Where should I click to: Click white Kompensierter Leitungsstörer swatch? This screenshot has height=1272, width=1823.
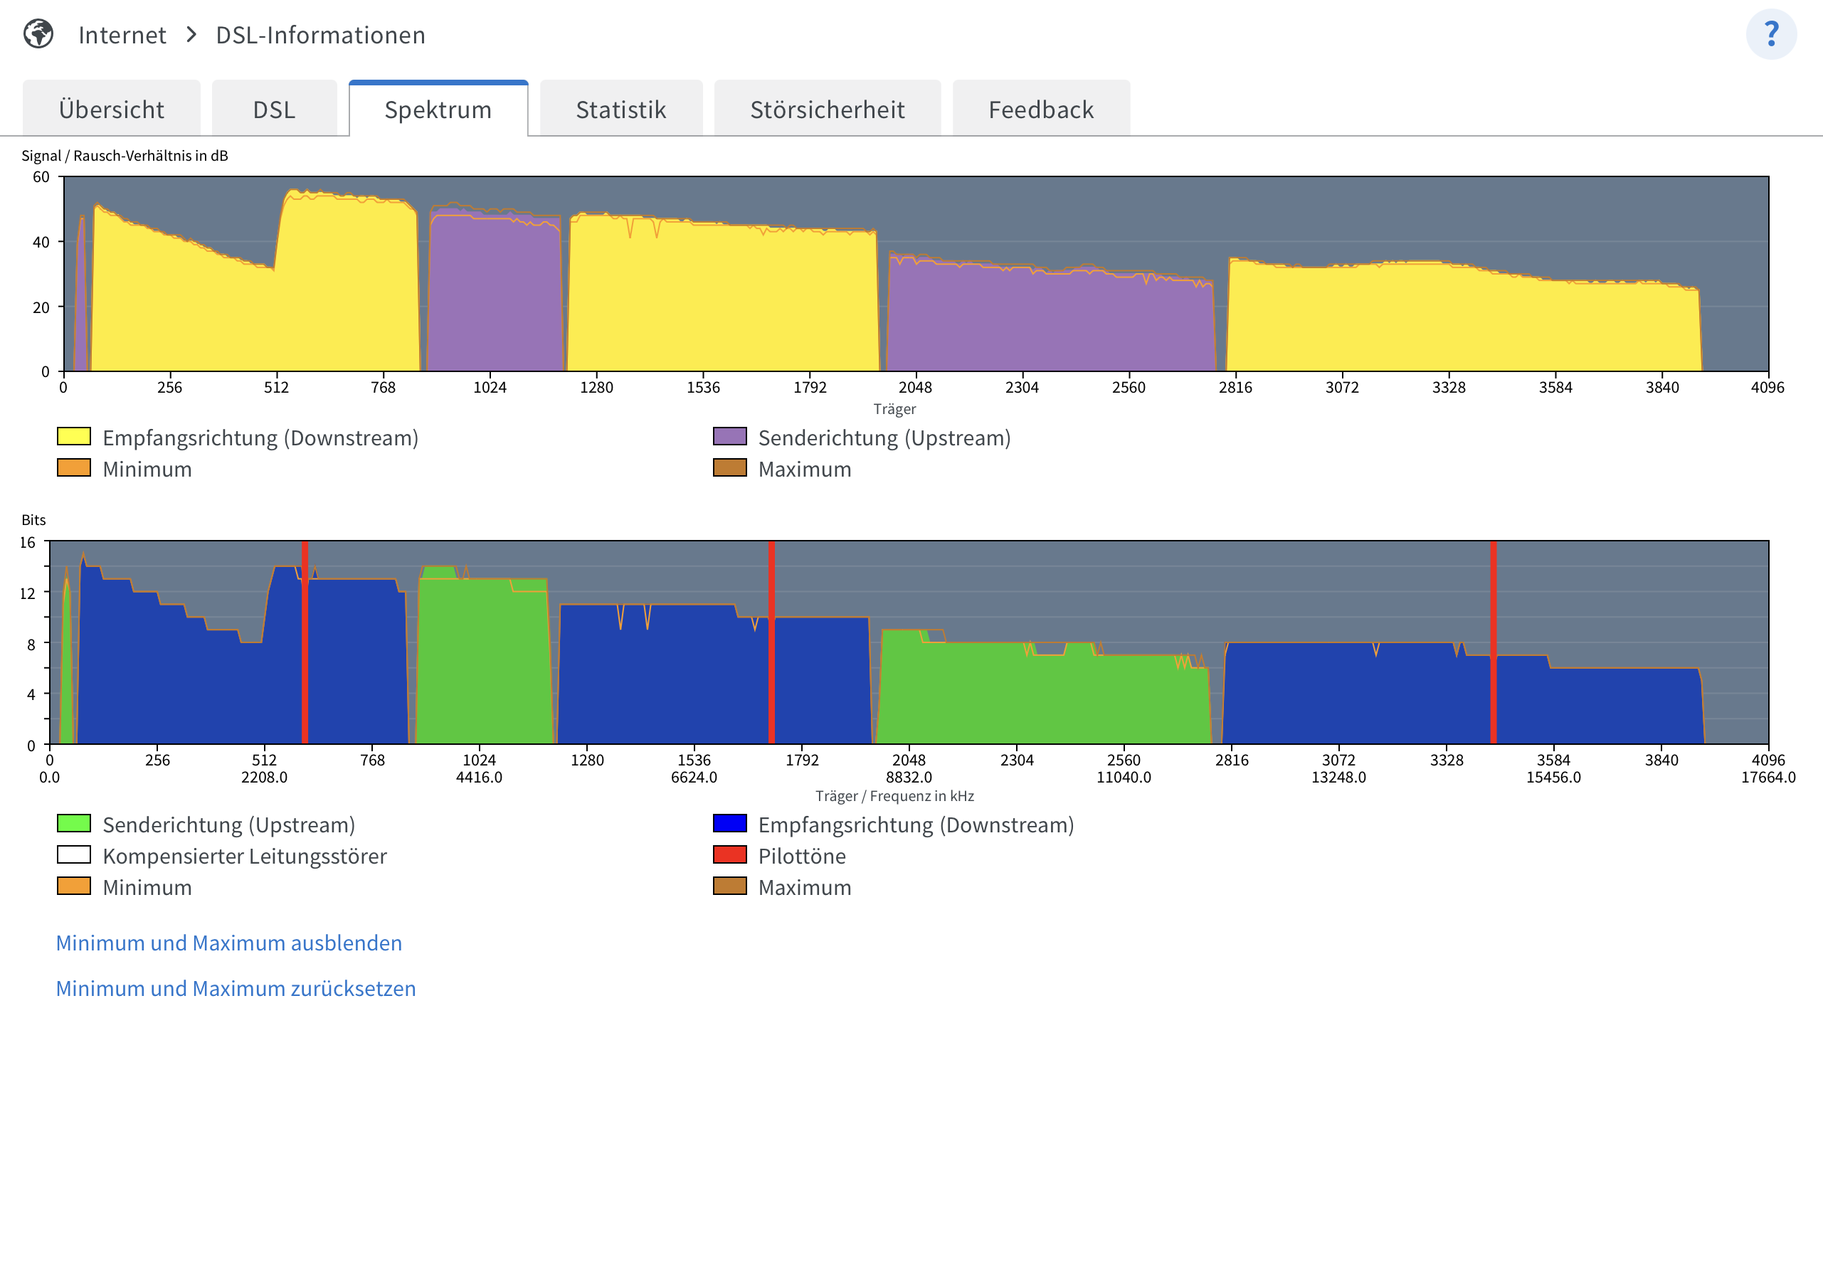[74, 855]
